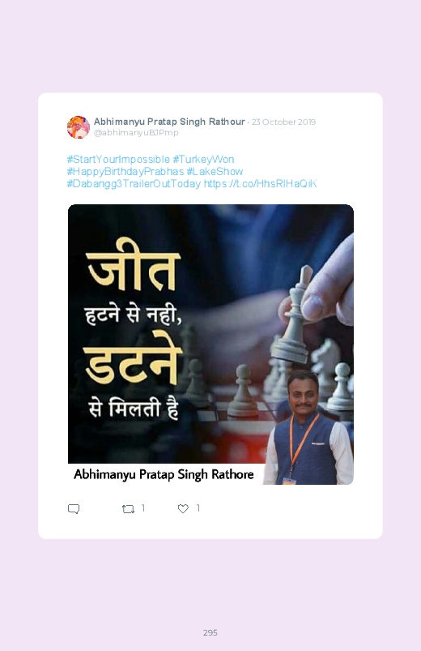Open the chess motivational image

coord(210,345)
